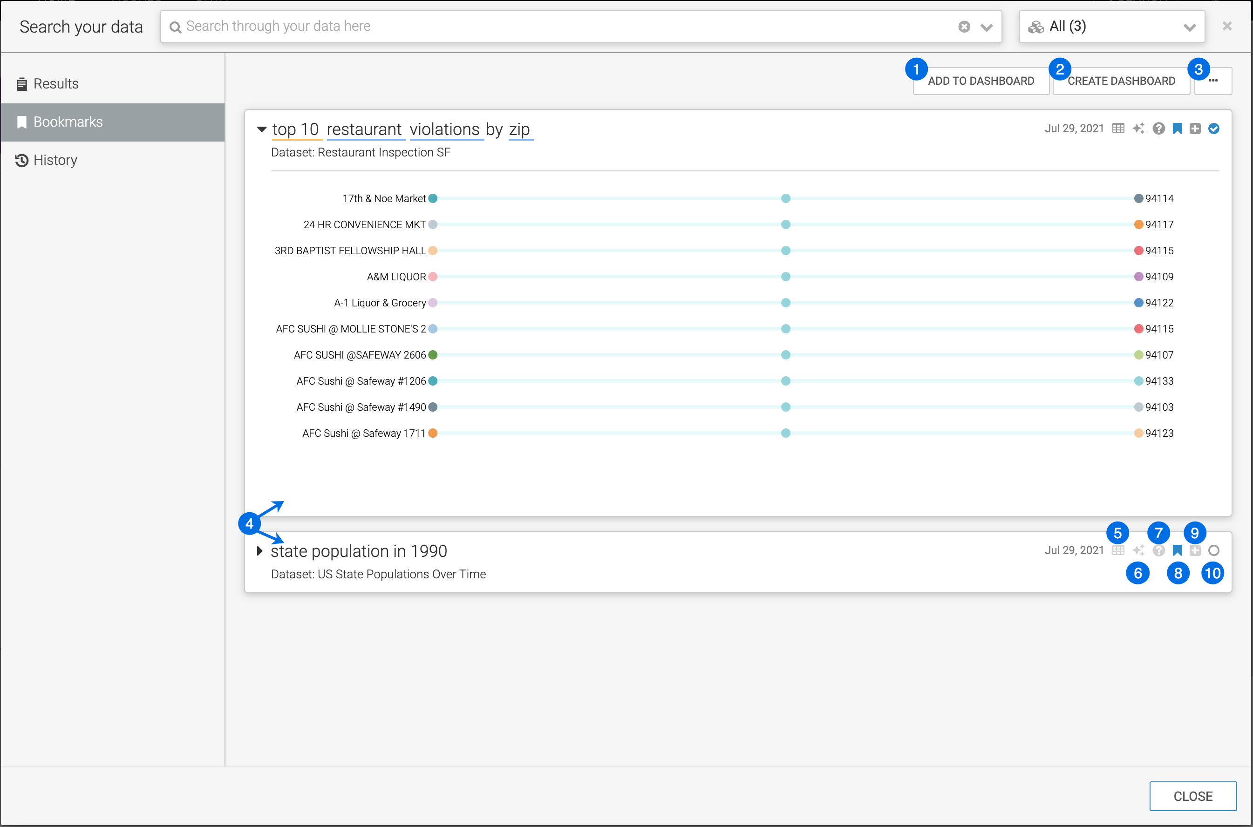This screenshot has width=1253, height=827.
Task: Remove bookmark from restaurant violations result
Action: 1177,129
